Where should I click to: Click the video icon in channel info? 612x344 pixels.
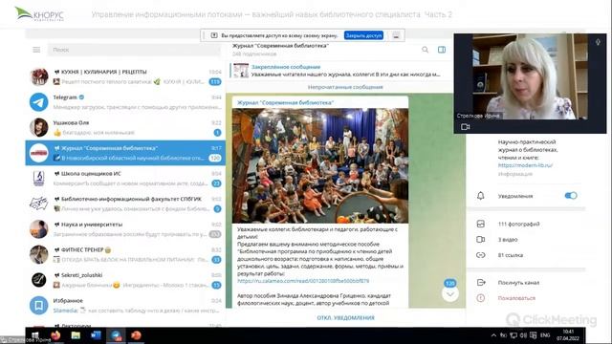480,240
